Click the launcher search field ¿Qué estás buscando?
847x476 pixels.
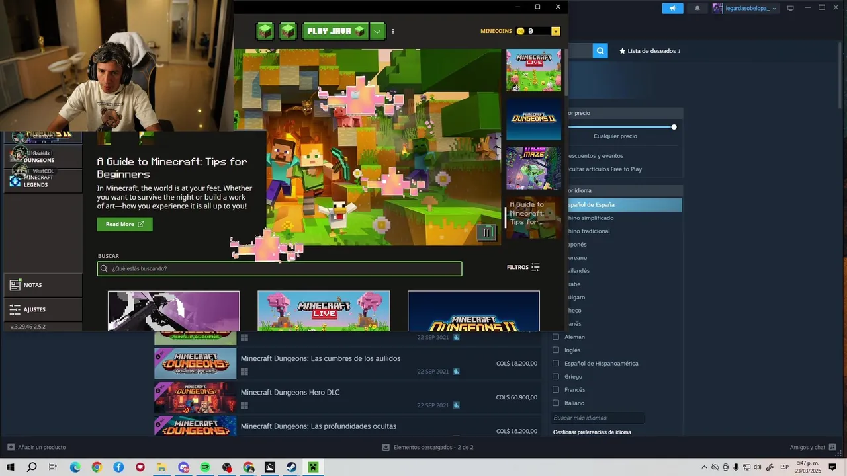pos(279,268)
